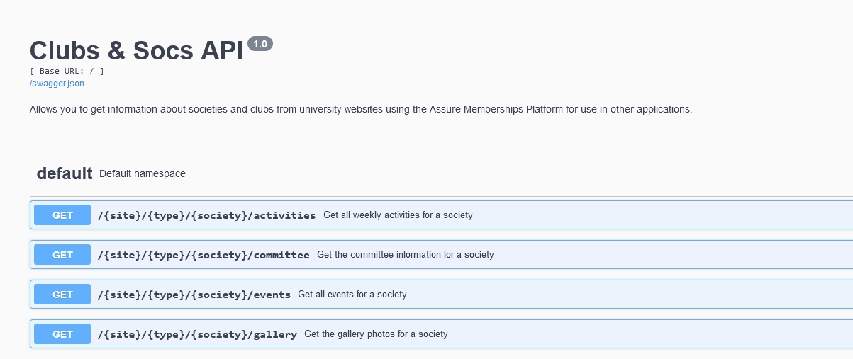Viewport: 853px width, 359px height.
Task: Click the GET badge for events endpoint
Action: click(x=62, y=295)
